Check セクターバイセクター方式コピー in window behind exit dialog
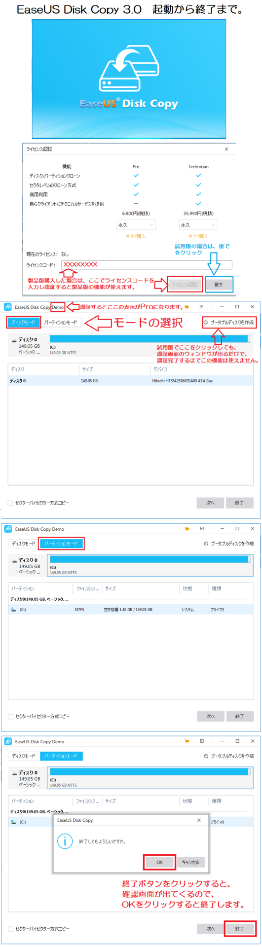This screenshot has width=262, height=947. pos(11,929)
